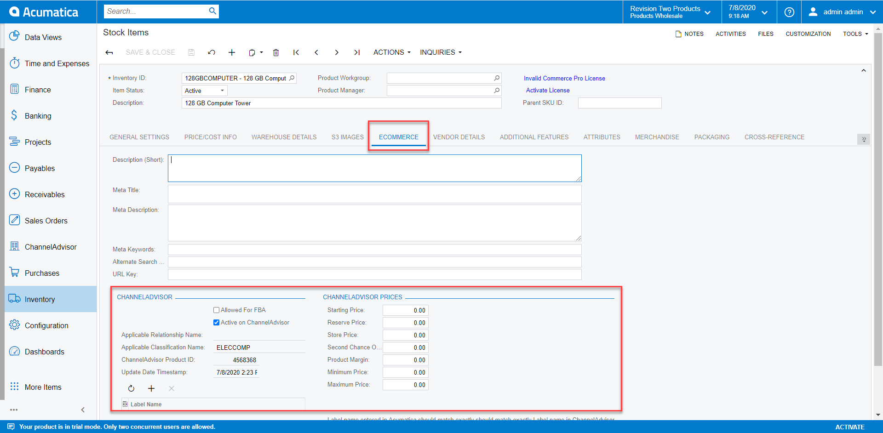Collapse the form header section
Image resolution: width=883 pixels, height=433 pixels.
coord(864,70)
